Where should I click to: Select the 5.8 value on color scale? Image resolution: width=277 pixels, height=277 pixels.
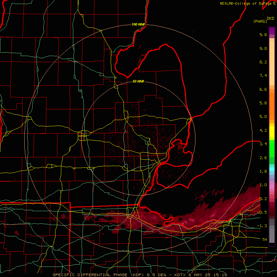[263, 103]
